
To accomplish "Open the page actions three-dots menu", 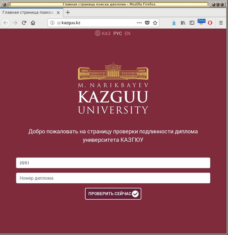I will 139,23.
